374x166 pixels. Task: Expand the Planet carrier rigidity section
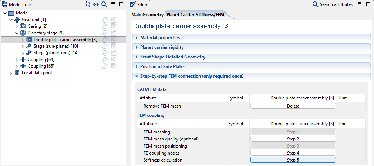coord(137,47)
